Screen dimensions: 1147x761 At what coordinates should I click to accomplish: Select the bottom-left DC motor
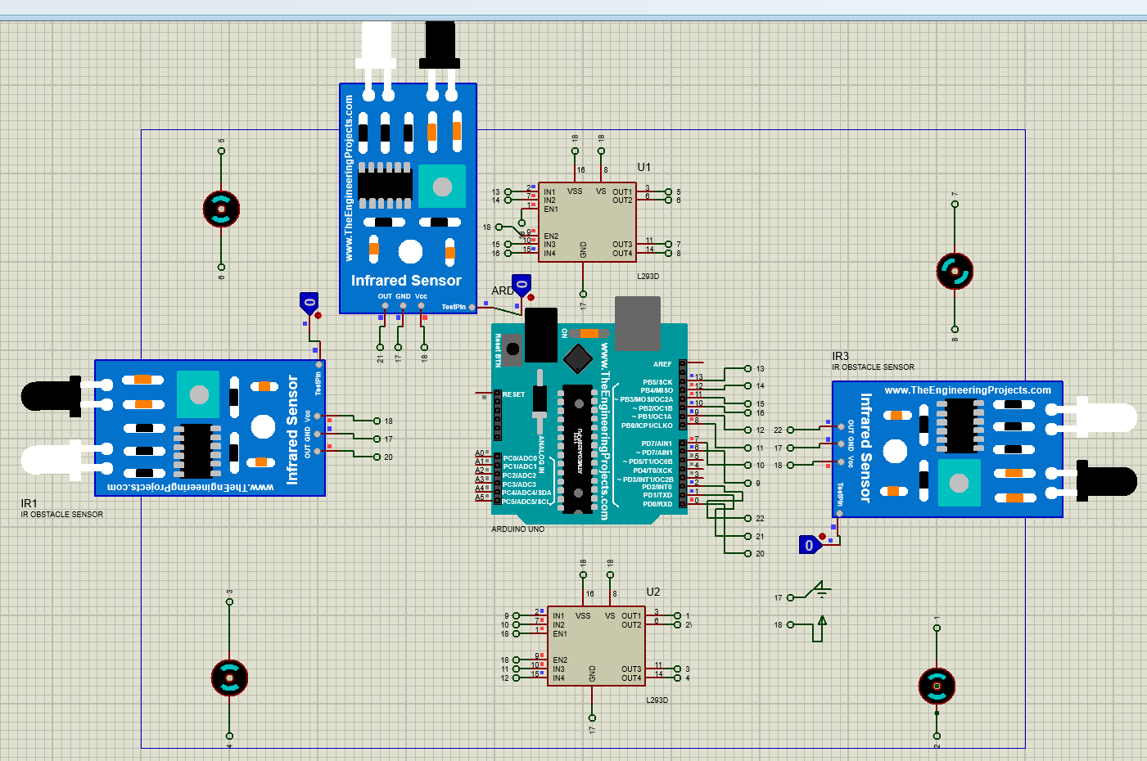point(229,678)
